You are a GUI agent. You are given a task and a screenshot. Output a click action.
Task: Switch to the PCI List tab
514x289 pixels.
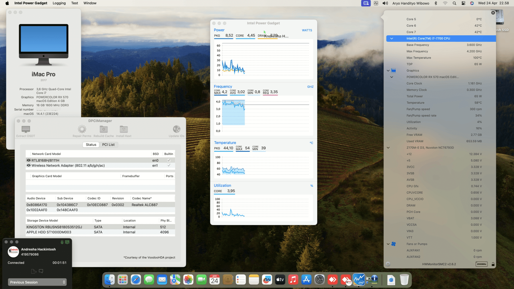(x=108, y=144)
